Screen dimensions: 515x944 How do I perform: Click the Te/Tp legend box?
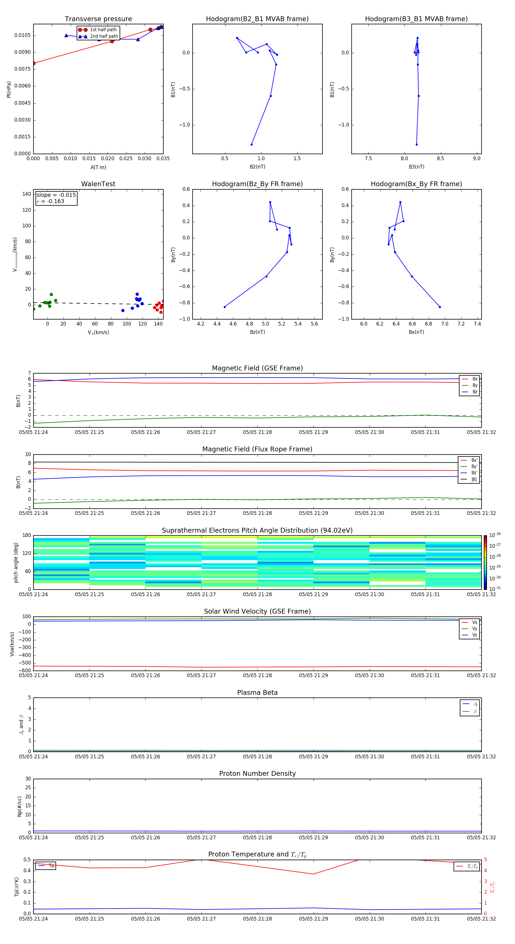(467, 866)
